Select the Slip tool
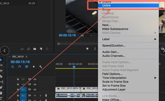The height and width of the screenshot is (101, 165). [2, 82]
